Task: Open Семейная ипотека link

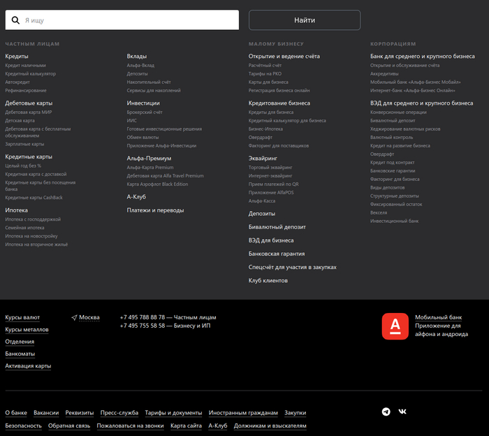Action: [x=24, y=228]
